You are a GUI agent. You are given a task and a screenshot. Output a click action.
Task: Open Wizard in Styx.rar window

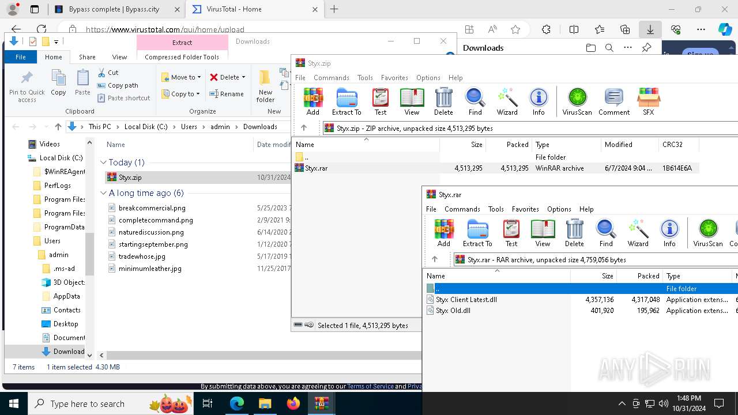tap(638, 233)
